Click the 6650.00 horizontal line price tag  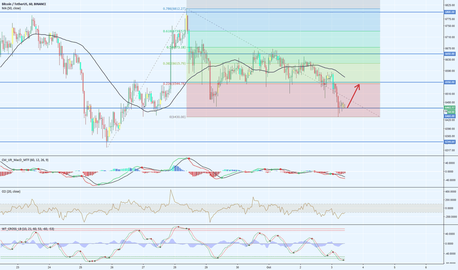coord(449,54)
